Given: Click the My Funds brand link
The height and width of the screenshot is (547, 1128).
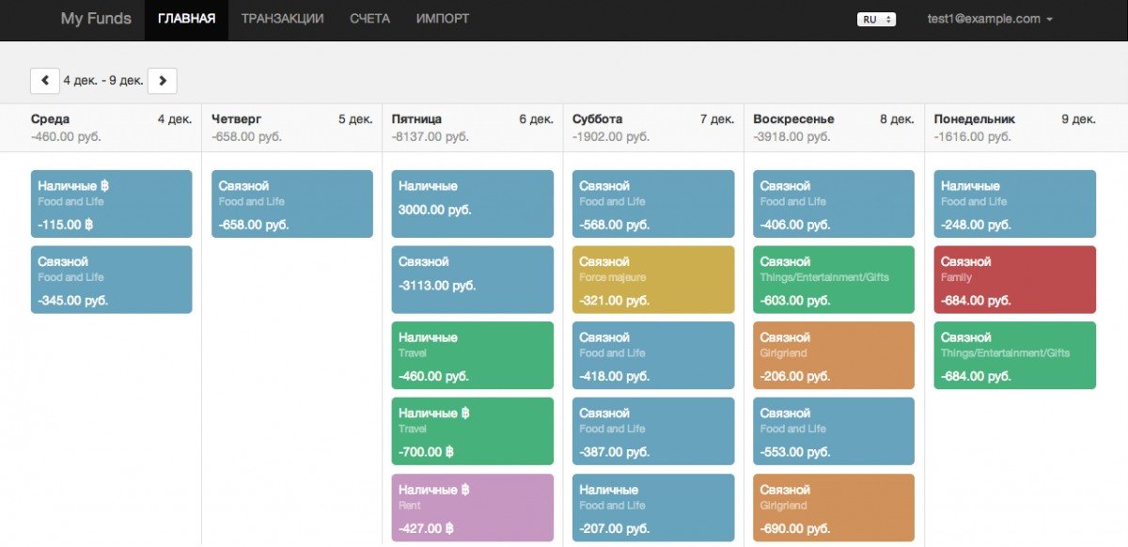Looking at the screenshot, I should point(96,19).
